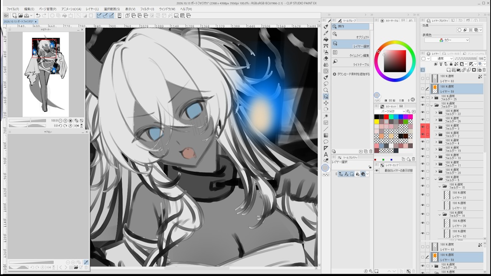Toggle visibility of Layer 31

pos(423,195)
